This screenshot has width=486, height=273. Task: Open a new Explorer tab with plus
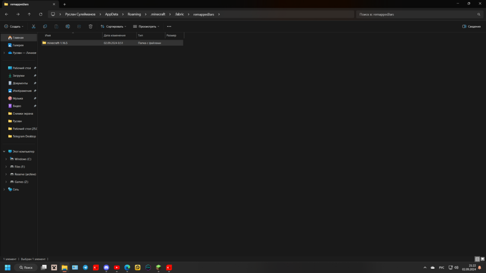(x=65, y=4)
